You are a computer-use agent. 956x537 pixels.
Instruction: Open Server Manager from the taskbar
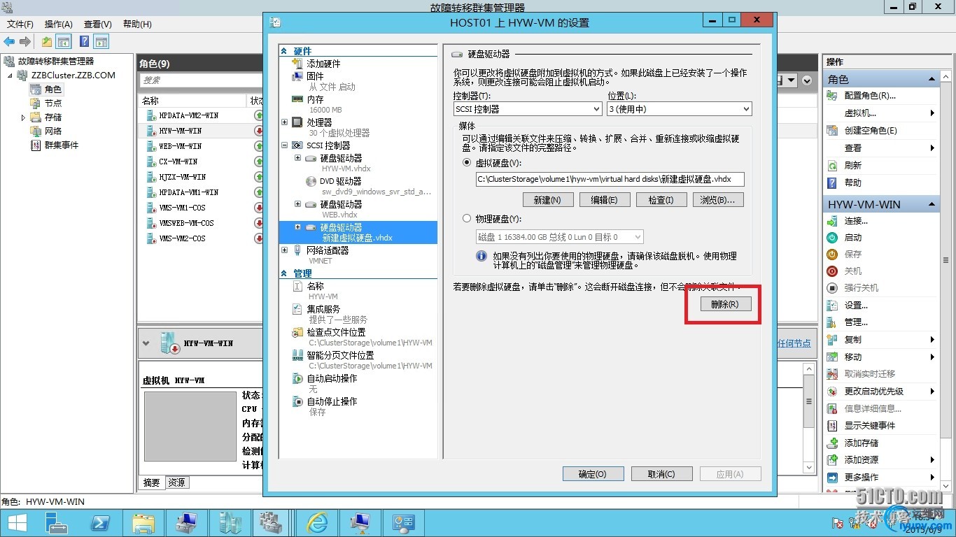click(x=57, y=523)
